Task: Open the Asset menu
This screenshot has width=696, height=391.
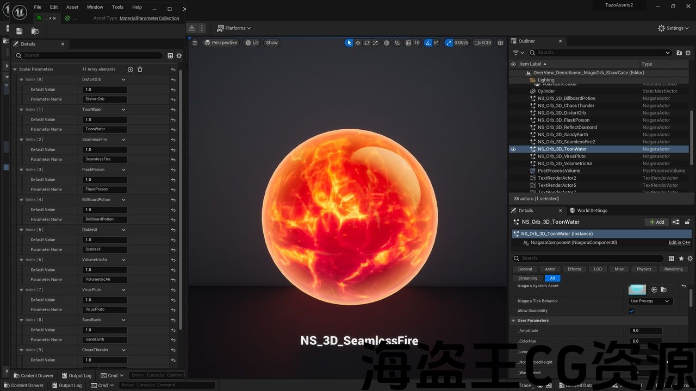Action: tap(72, 7)
